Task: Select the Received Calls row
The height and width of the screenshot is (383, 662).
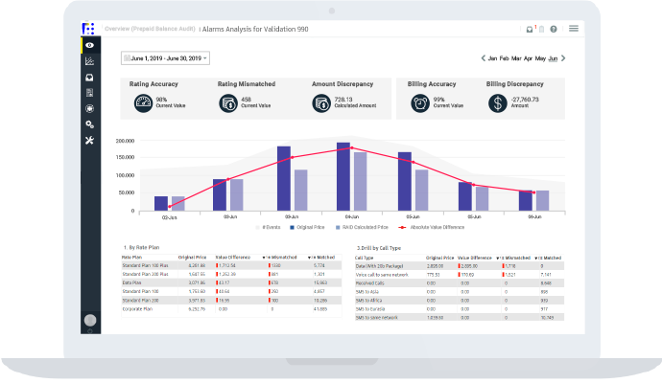Action: tap(460, 283)
